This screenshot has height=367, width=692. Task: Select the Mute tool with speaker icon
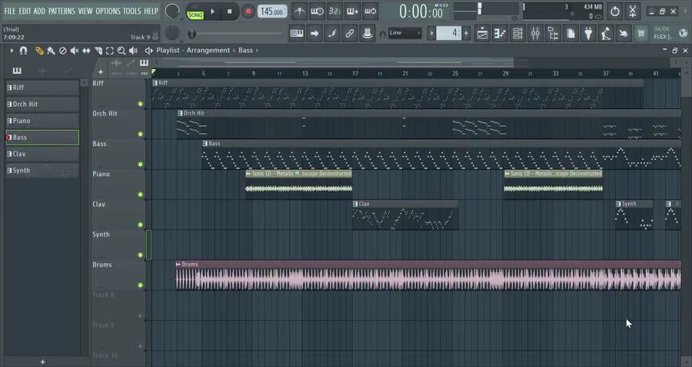(75, 51)
